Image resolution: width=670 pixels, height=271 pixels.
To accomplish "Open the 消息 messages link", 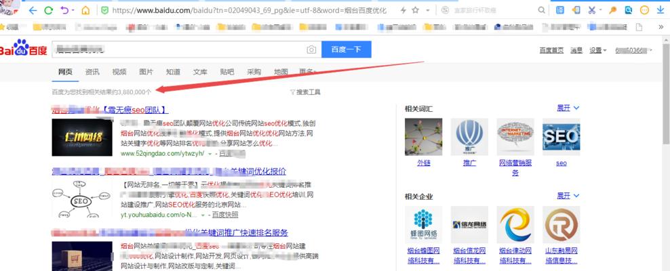I will click(x=576, y=50).
